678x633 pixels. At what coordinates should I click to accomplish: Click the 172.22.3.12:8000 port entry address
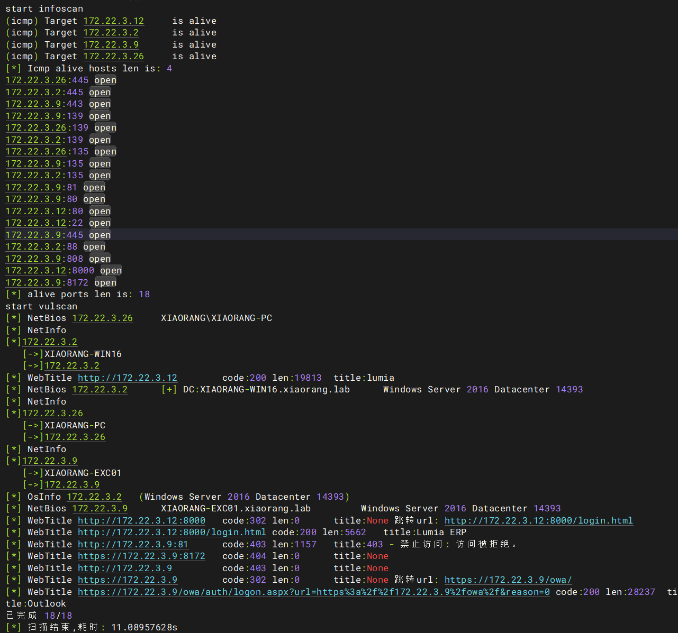coord(35,270)
